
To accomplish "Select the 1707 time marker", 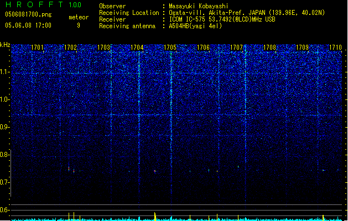I will tap(237, 47).
